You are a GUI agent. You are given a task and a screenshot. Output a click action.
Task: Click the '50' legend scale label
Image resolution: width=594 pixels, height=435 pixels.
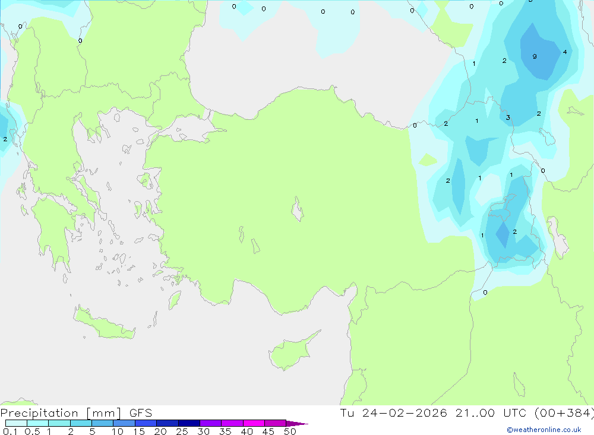click(x=290, y=431)
